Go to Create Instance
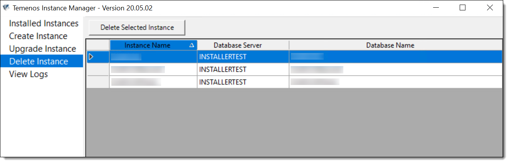The height and width of the screenshot is (163, 509). tap(38, 36)
